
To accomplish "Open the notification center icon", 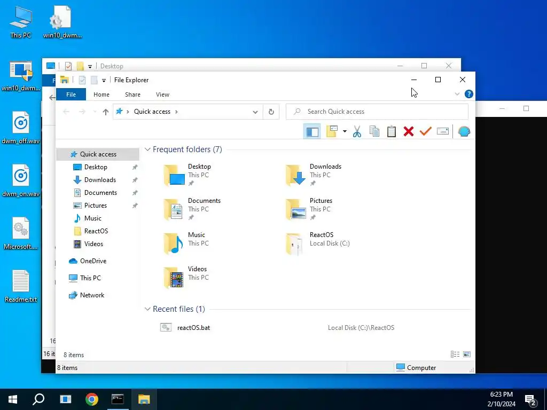I will [530, 400].
